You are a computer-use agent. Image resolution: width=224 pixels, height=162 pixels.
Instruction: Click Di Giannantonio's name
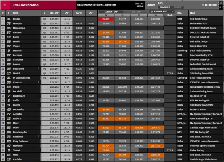[x=21, y=78]
